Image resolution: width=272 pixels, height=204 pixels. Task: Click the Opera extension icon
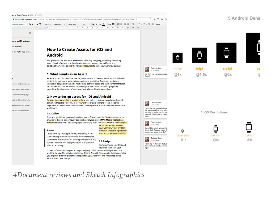click(166, 19)
